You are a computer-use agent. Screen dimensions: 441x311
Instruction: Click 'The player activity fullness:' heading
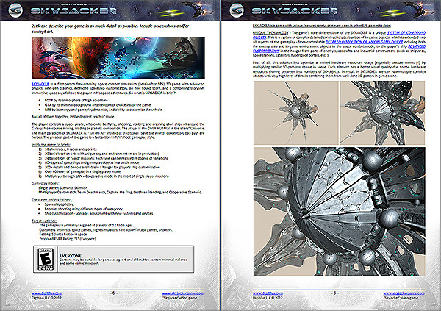coord(51,200)
